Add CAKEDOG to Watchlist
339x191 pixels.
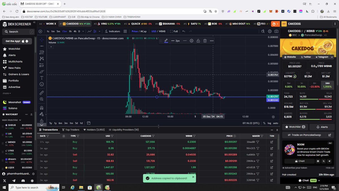(295, 127)
